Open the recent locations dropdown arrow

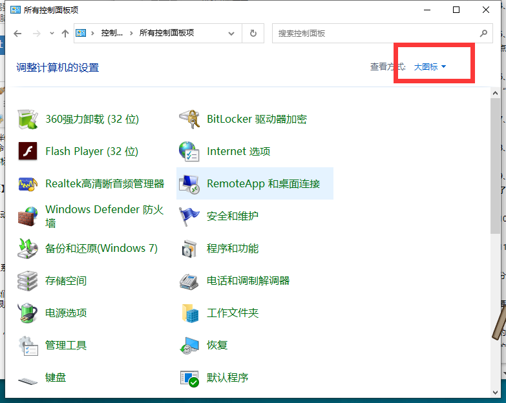point(52,33)
